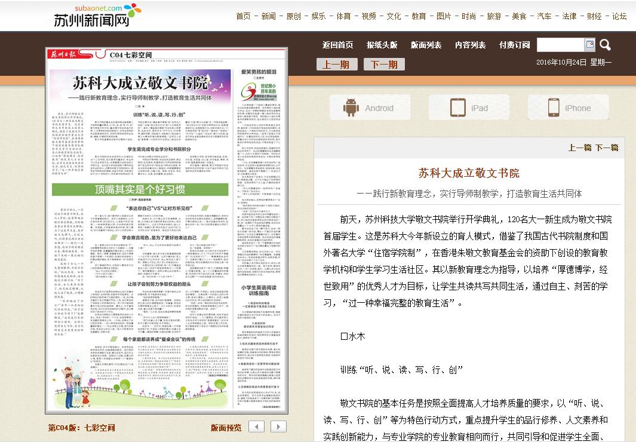The width and height of the screenshot is (636, 442).
Task: Go to next issue (下一期)
Action: click(x=384, y=65)
